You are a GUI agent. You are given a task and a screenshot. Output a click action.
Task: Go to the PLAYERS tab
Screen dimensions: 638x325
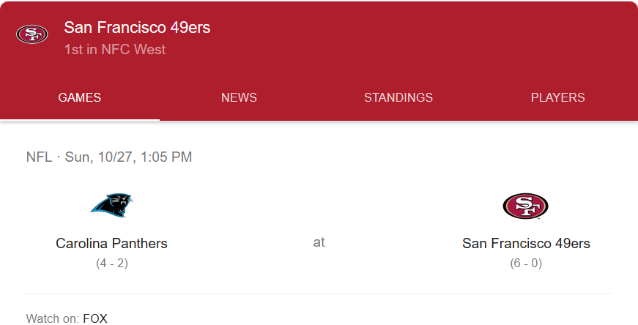click(557, 97)
